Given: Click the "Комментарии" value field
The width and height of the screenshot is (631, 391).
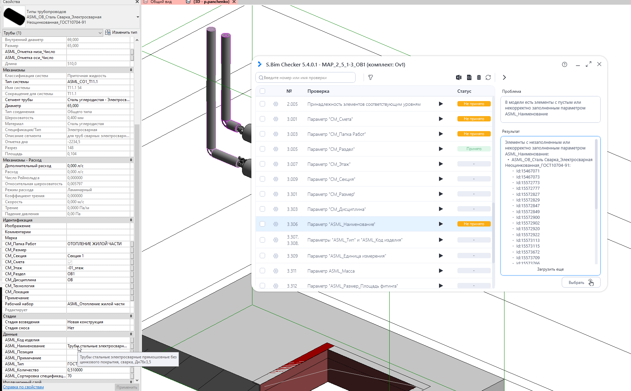Looking at the screenshot, I should [98, 232].
